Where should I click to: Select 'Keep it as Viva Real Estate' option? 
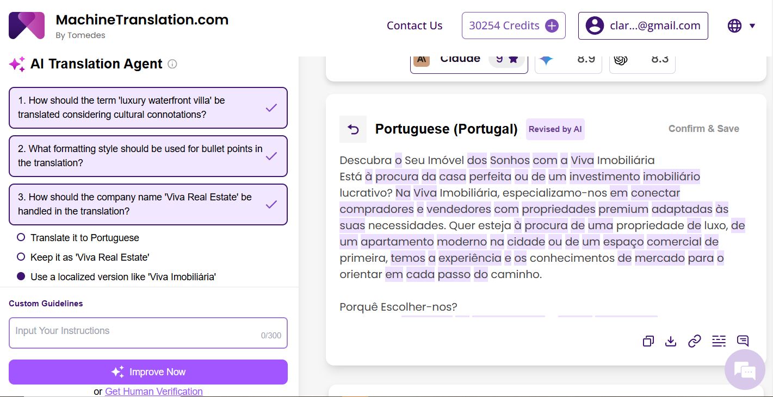21,256
